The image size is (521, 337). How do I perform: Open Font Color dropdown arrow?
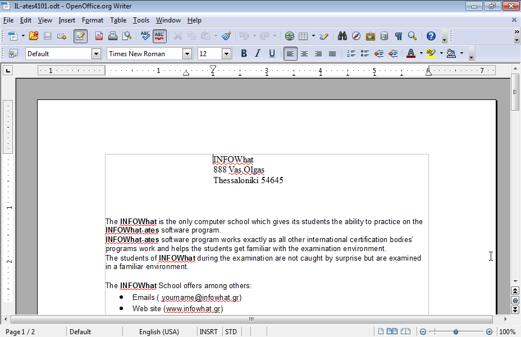point(421,53)
